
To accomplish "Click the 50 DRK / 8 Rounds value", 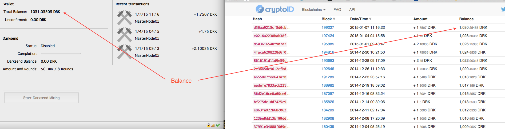I will point(57,69).
